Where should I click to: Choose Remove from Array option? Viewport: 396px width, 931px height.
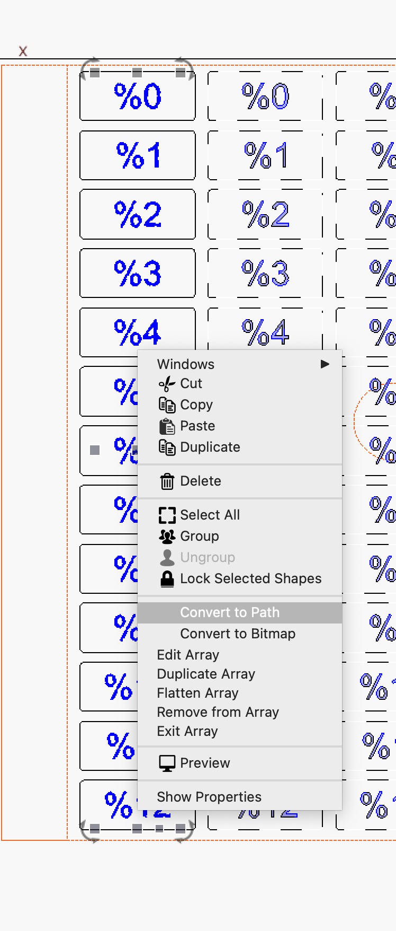click(x=240, y=712)
